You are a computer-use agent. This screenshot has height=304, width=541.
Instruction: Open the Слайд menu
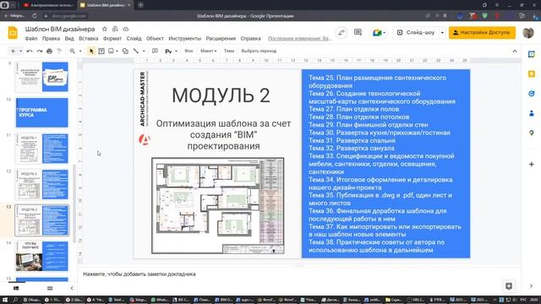tap(134, 39)
